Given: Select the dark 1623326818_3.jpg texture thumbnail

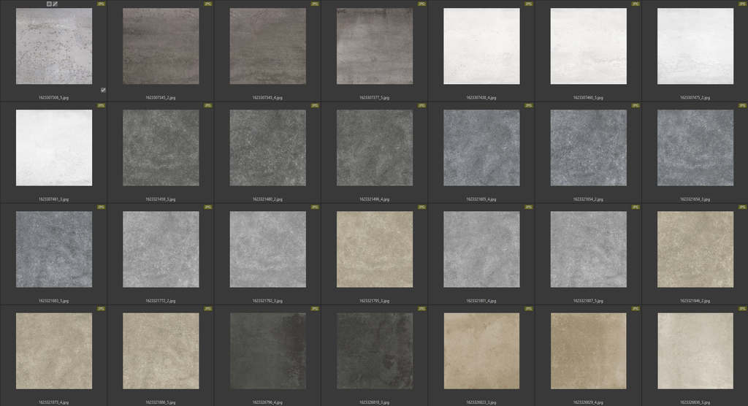Looking at the screenshot, I should click(x=374, y=351).
